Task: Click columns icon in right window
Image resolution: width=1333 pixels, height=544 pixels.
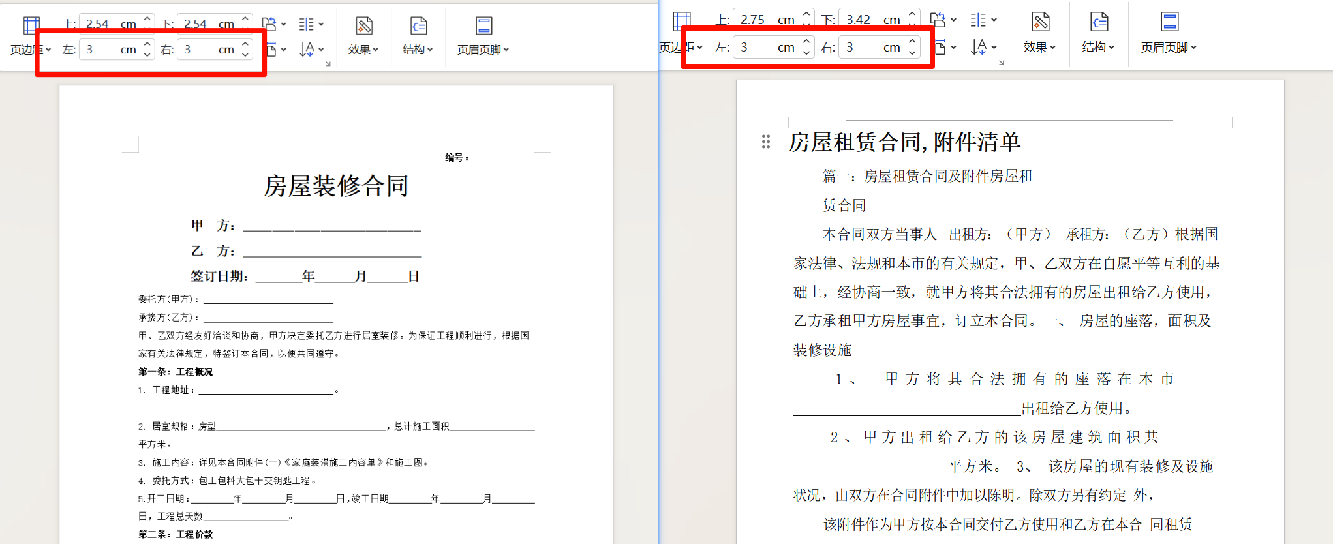Action: click(978, 20)
